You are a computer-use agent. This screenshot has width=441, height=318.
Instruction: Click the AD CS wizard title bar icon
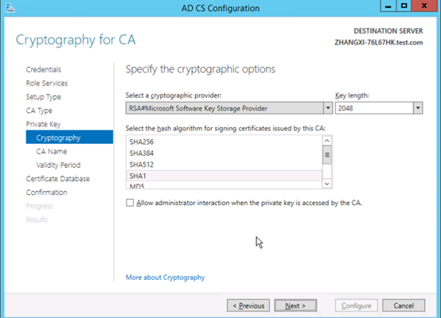pos(10,8)
